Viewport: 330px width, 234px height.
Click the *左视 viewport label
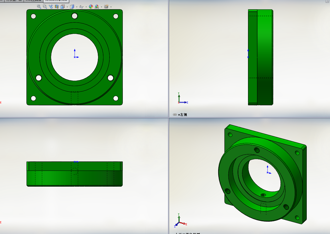[183, 115]
